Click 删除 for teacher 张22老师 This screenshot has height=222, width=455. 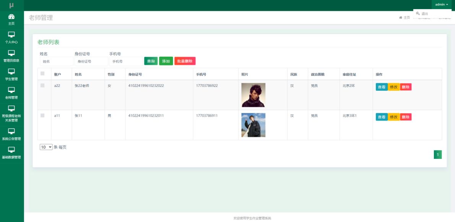coord(406,87)
